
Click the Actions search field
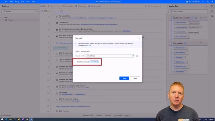point(19,11)
